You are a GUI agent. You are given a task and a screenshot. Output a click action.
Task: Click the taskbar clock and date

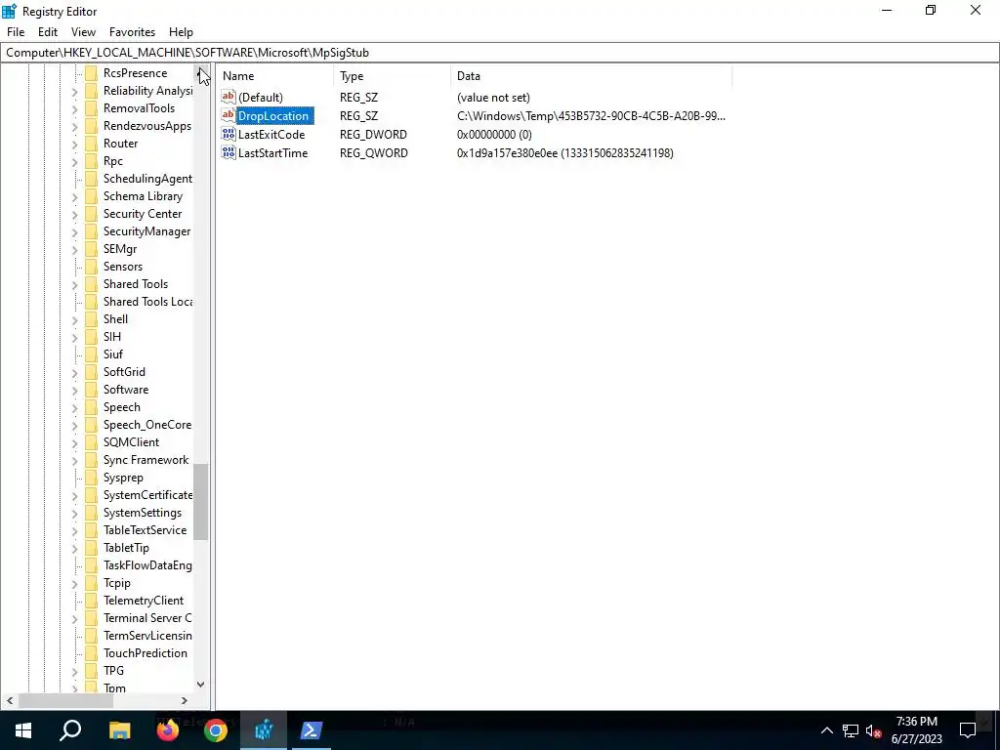(x=916, y=730)
